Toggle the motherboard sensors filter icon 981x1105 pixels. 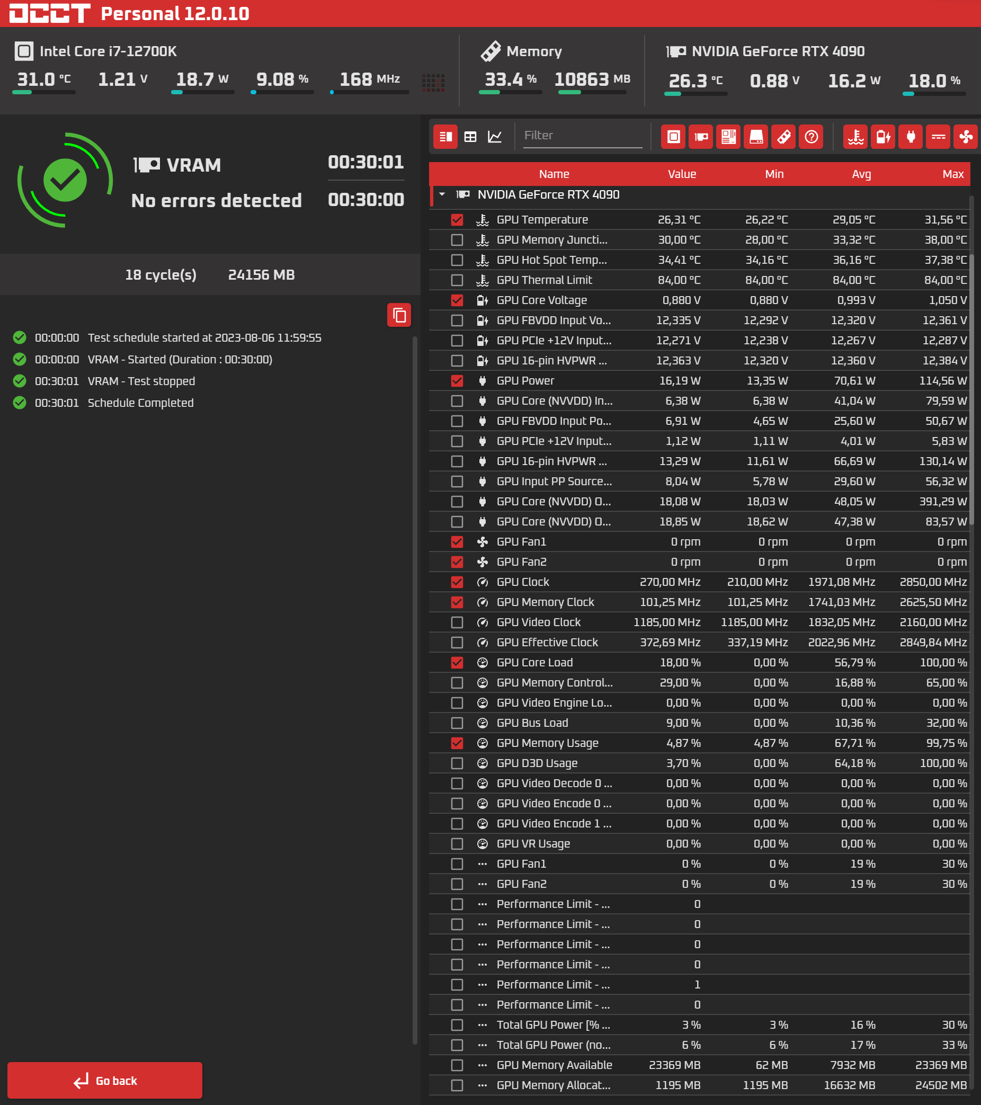(728, 137)
